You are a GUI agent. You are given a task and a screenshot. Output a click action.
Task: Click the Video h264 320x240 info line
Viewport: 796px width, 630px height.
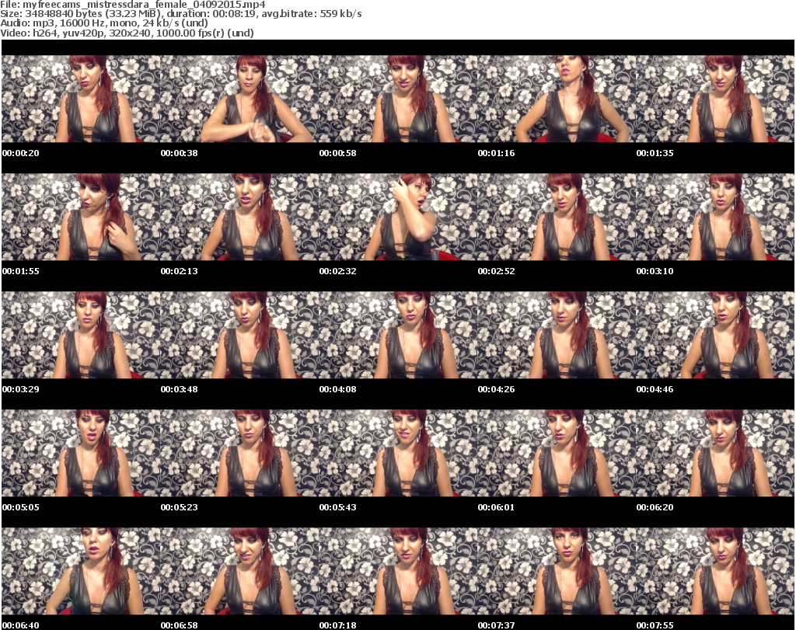(127, 33)
